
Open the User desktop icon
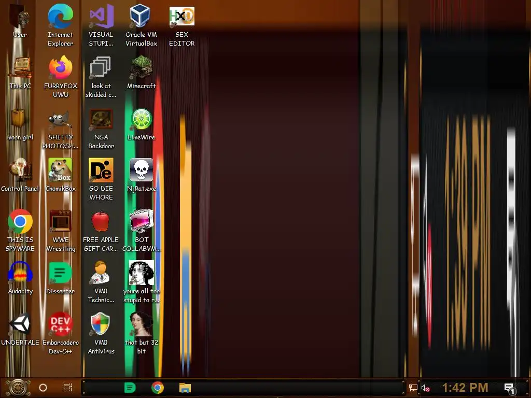(20, 22)
